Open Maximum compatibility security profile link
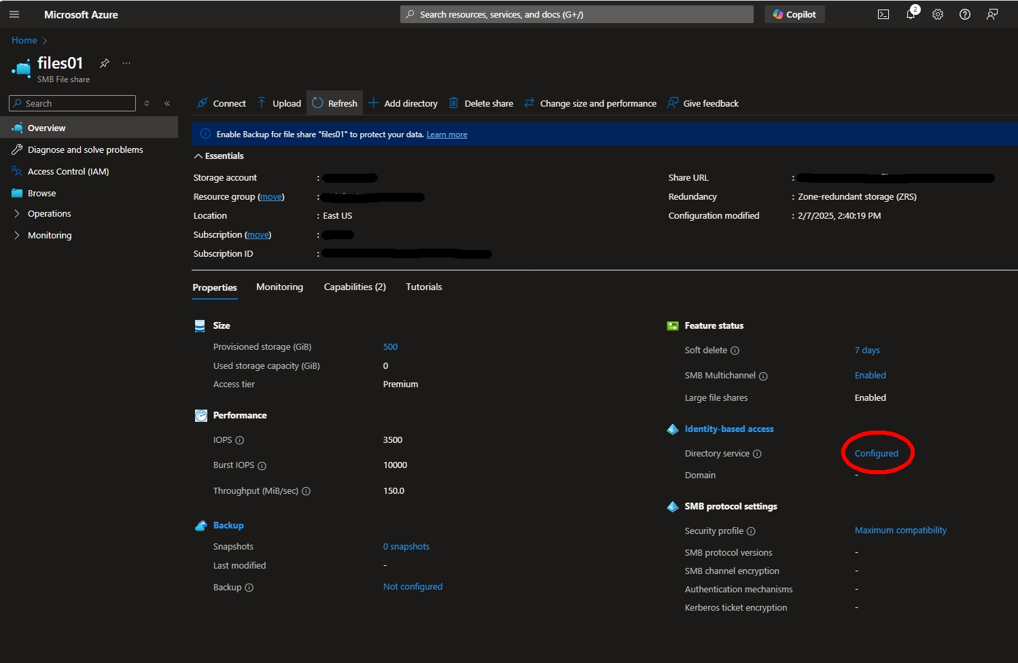 pyautogui.click(x=900, y=531)
